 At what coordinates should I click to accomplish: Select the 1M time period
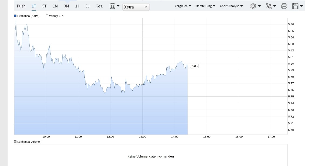(55, 6)
